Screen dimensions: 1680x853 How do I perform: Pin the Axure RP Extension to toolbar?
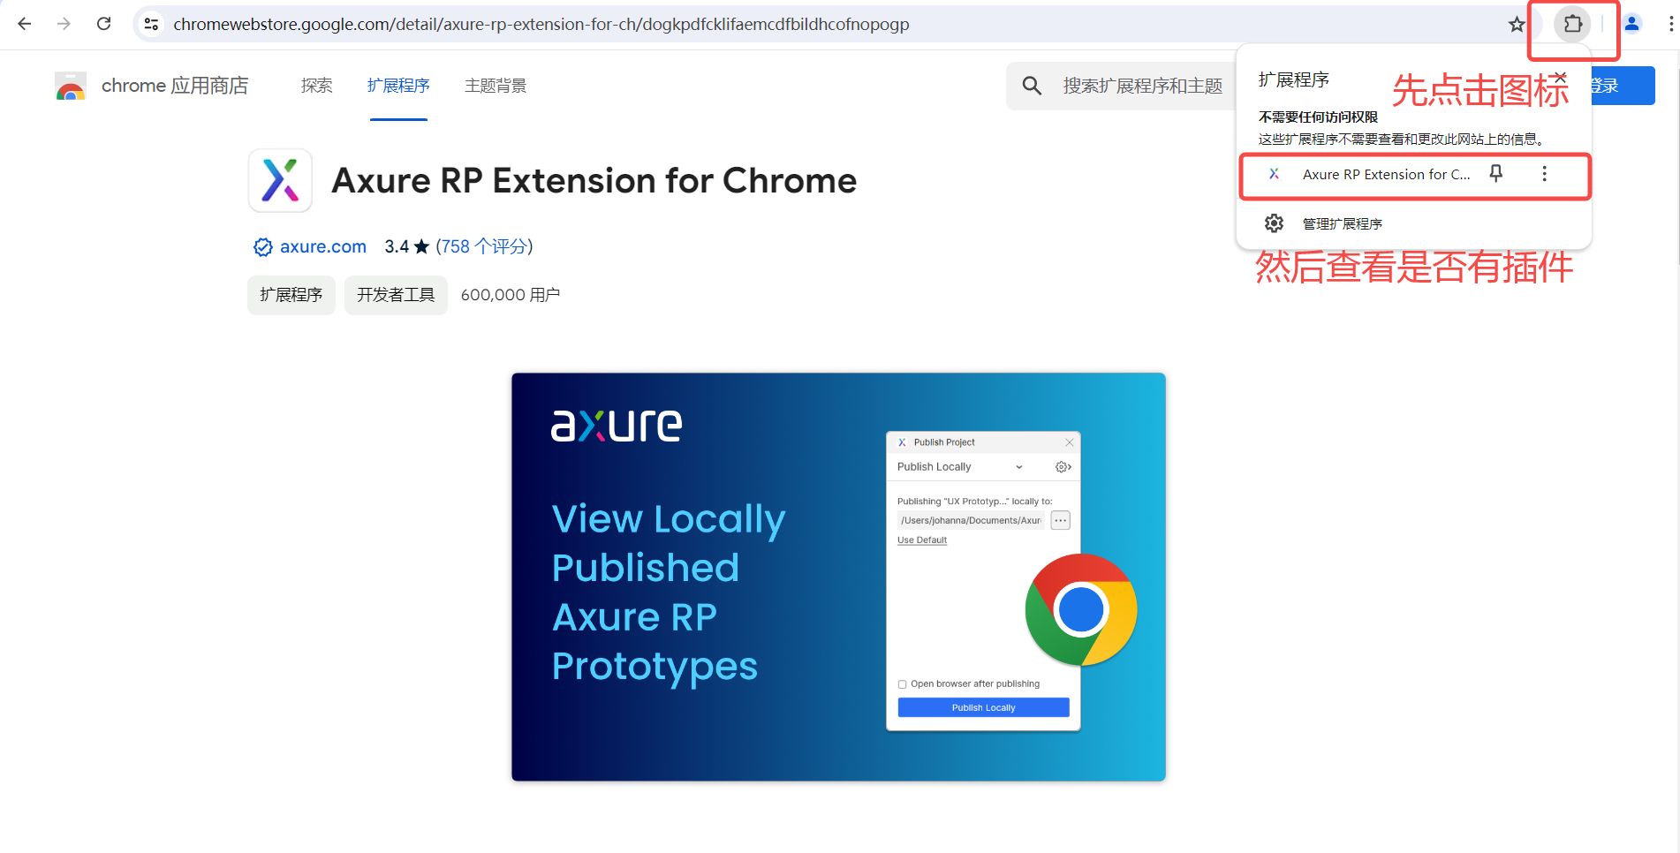[1496, 174]
